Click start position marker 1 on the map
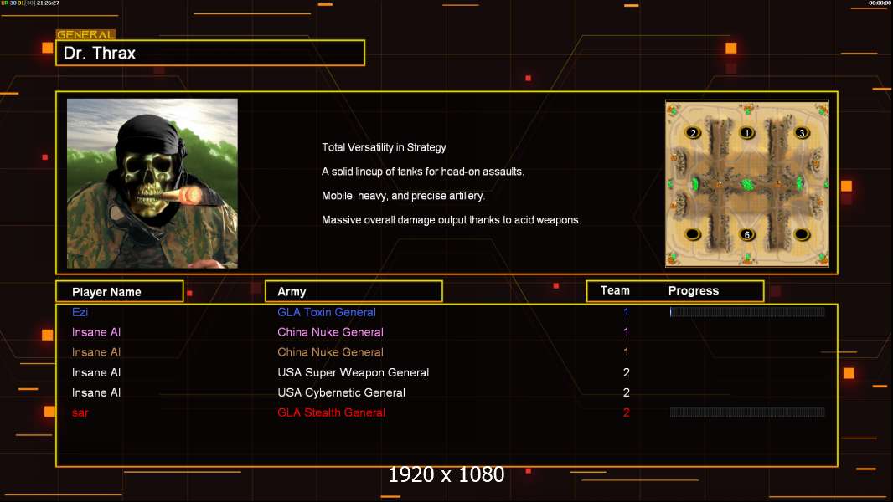The image size is (893, 502). coord(746,133)
